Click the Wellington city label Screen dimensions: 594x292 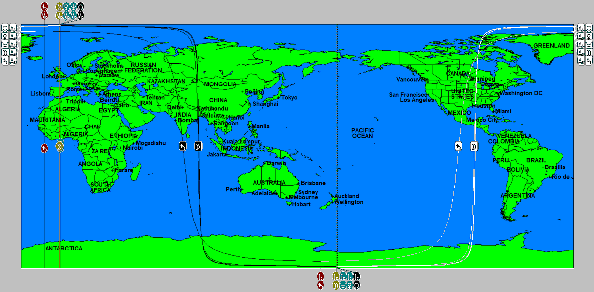coord(348,202)
